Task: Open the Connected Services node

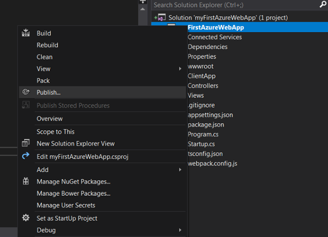Action: click(215, 37)
